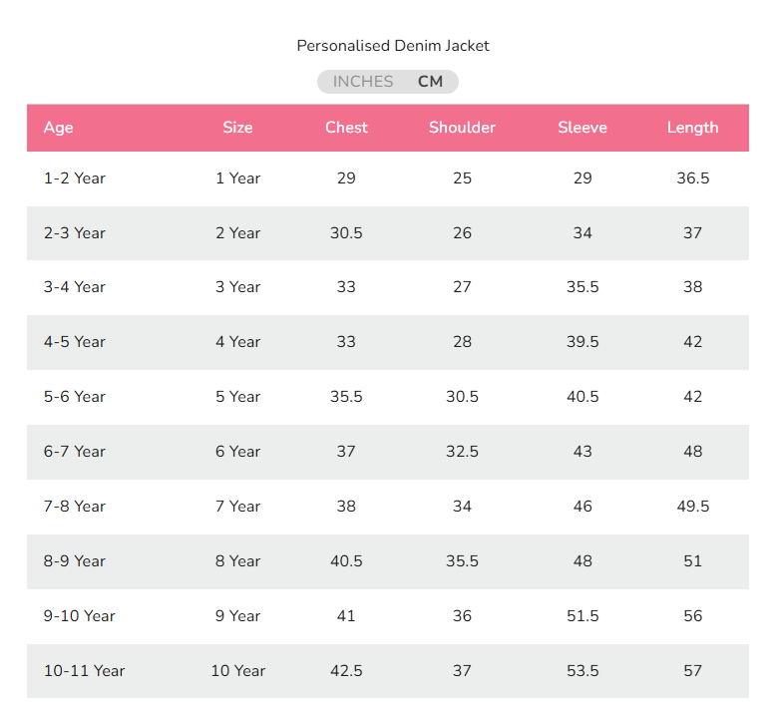Click the Sleeve column header
777x705 pixels.
pyautogui.click(x=583, y=128)
